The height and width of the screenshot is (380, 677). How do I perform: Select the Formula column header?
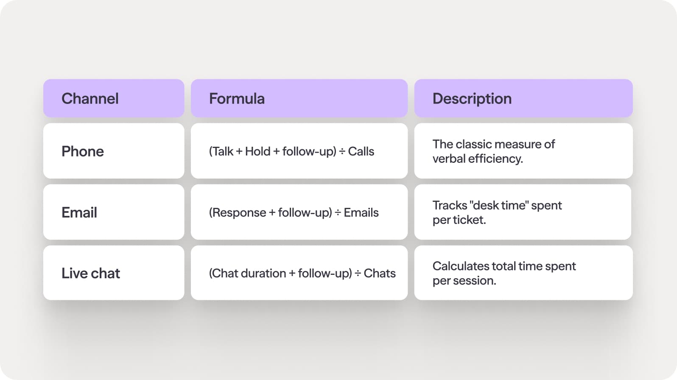pos(299,98)
